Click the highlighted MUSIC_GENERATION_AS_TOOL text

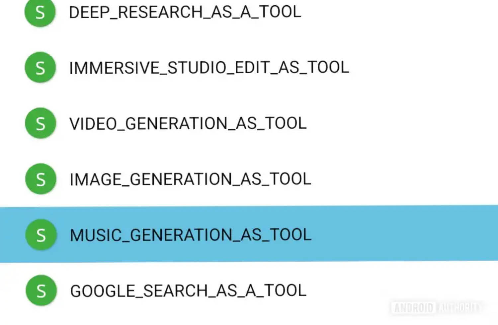(191, 235)
